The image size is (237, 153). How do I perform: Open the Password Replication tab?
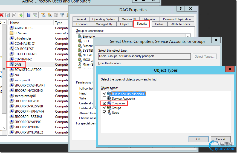pos(177,19)
